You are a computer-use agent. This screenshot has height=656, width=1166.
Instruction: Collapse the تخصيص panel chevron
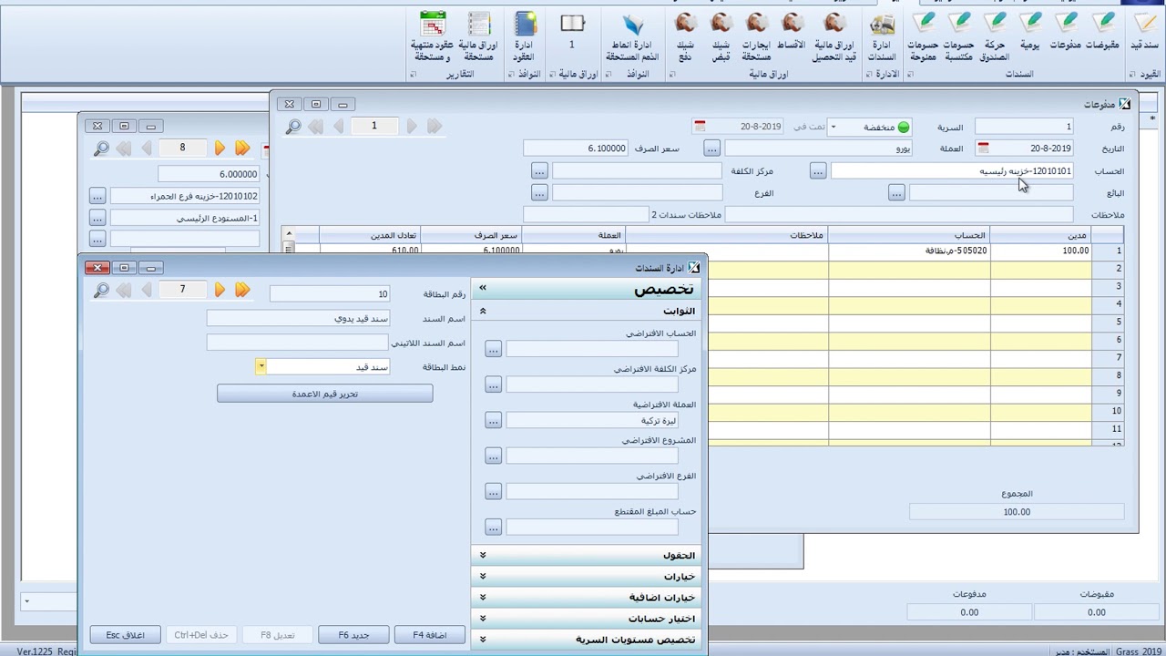(483, 288)
